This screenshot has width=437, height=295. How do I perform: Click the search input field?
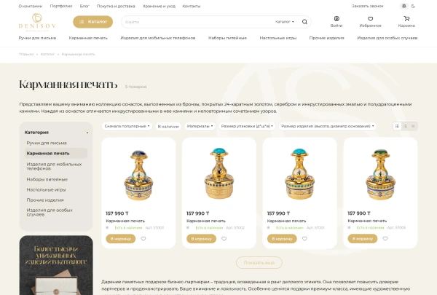coord(198,22)
